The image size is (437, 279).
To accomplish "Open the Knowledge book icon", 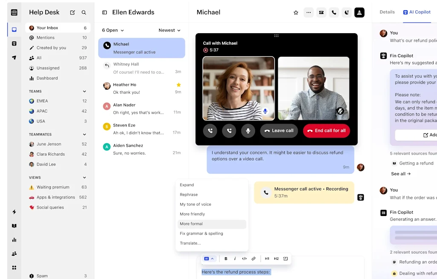I will (x=14, y=226).
